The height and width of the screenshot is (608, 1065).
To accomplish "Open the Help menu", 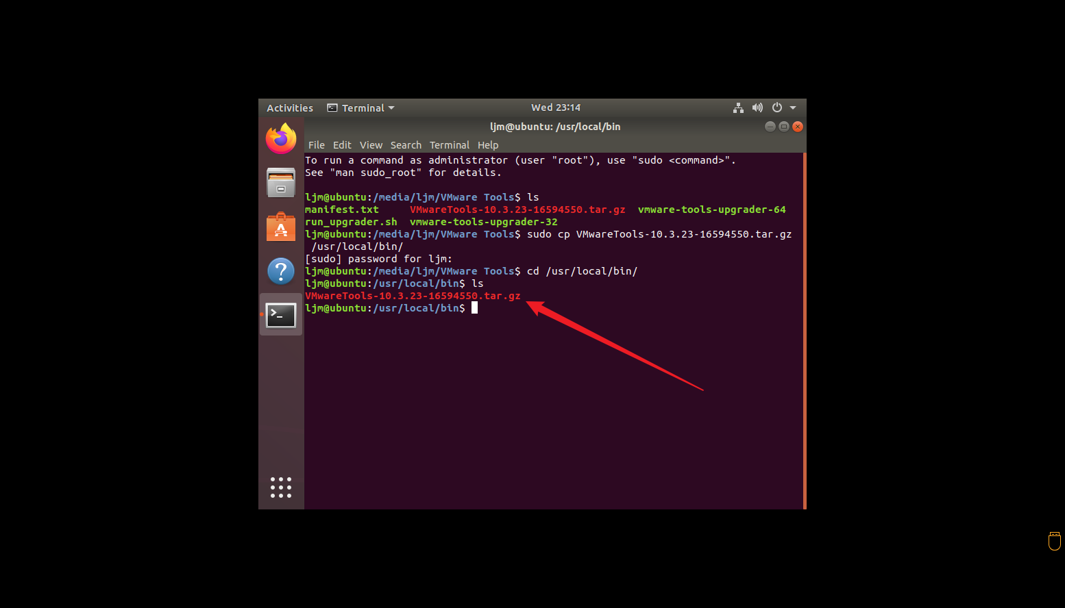I will pyautogui.click(x=488, y=145).
